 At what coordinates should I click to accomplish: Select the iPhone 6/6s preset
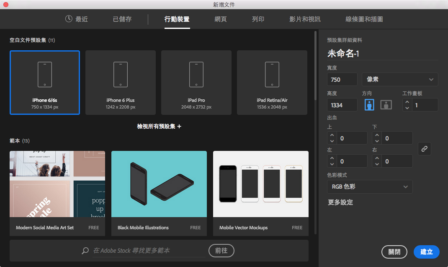pyautogui.click(x=44, y=83)
